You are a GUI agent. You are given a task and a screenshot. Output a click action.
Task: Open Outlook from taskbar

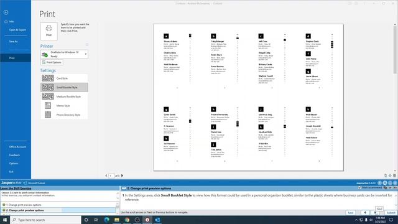click(x=157, y=220)
